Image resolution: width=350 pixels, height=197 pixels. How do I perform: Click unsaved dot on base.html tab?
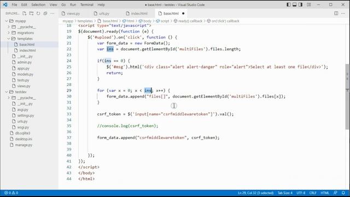click(x=183, y=13)
